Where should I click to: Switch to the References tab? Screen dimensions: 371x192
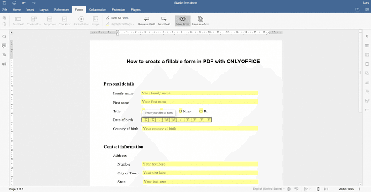[62, 10]
